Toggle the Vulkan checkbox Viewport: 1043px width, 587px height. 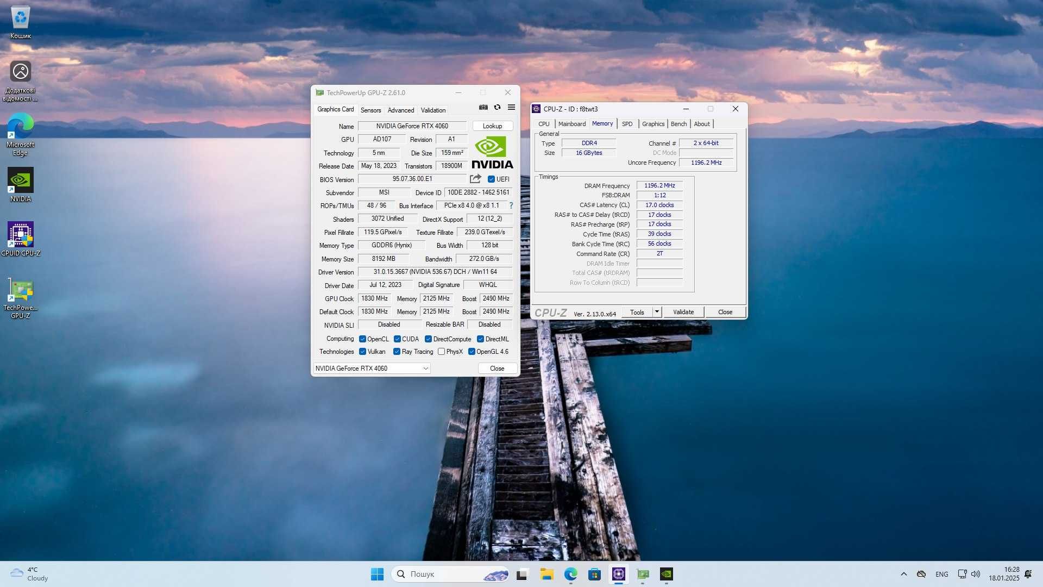(362, 352)
